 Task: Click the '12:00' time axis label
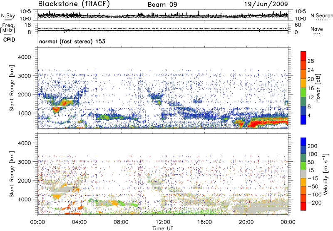point(163,222)
